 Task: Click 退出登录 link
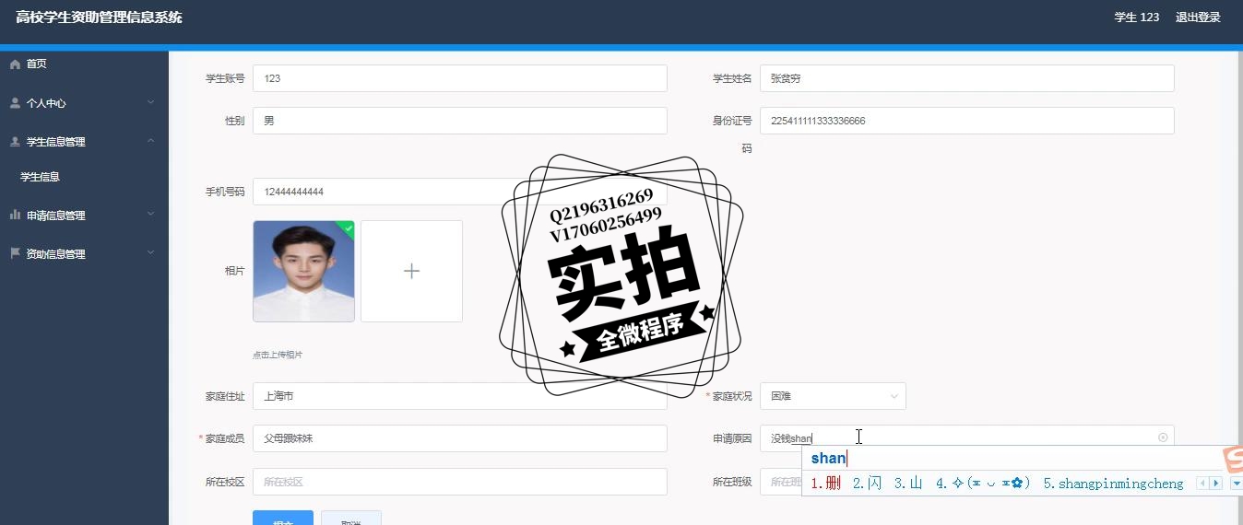pyautogui.click(x=1198, y=17)
